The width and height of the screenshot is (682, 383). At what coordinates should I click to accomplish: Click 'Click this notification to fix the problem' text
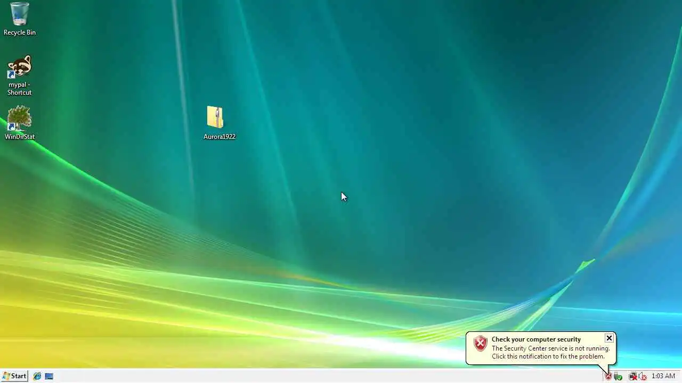tap(548, 356)
